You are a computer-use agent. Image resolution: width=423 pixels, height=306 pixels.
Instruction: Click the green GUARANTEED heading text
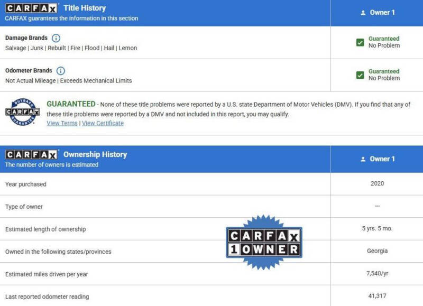click(71, 104)
